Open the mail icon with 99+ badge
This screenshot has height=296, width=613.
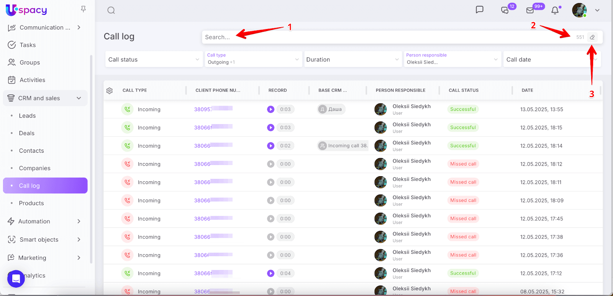[x=530, y=10]
